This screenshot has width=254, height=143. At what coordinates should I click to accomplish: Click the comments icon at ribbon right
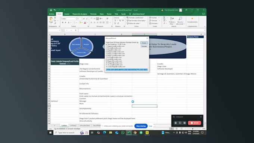point(204,14)
